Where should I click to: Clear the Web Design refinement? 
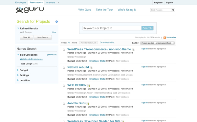(54, 32)
